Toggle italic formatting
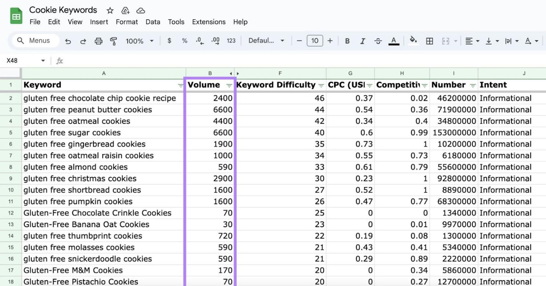Viewport: 546px width, 286px height. point(363,41)
